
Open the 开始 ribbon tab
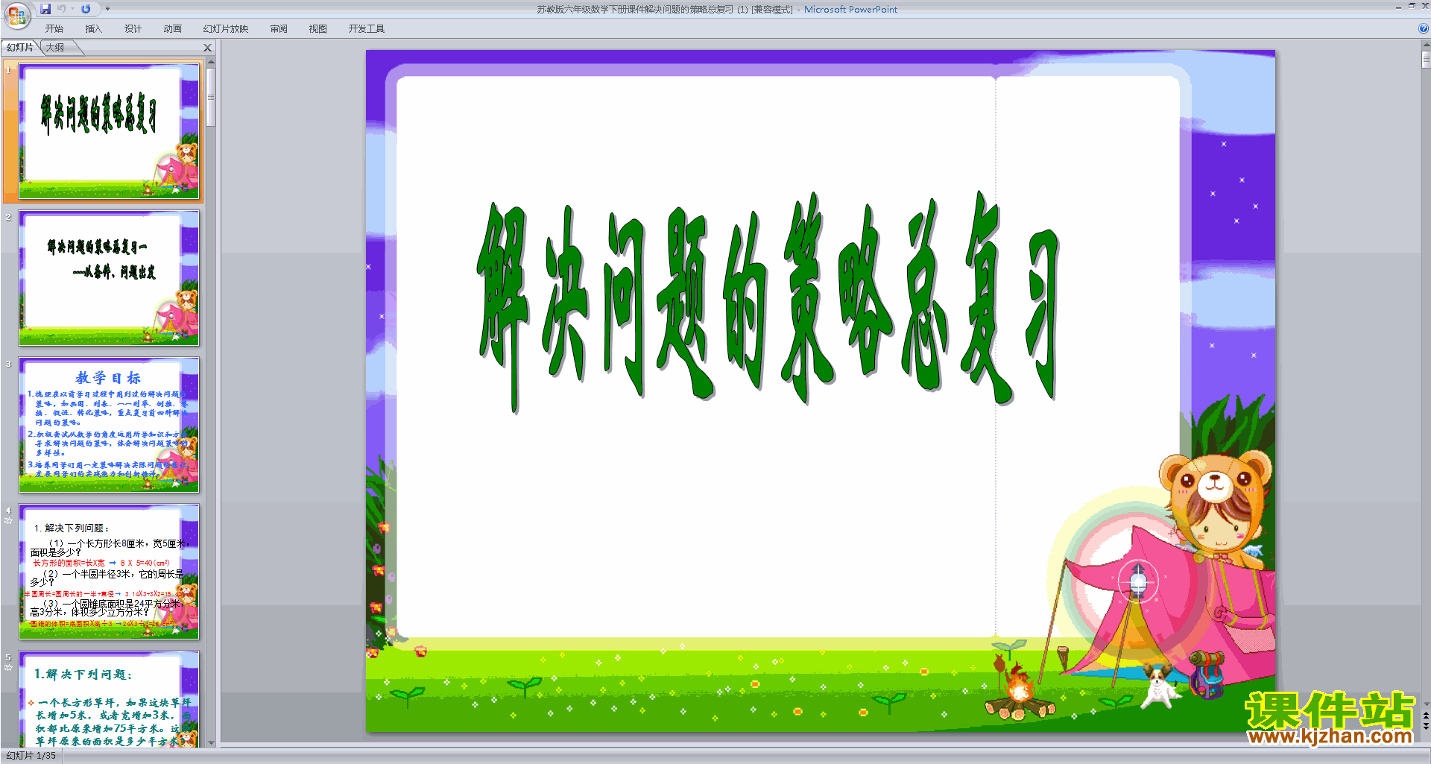tap(54, 29)
